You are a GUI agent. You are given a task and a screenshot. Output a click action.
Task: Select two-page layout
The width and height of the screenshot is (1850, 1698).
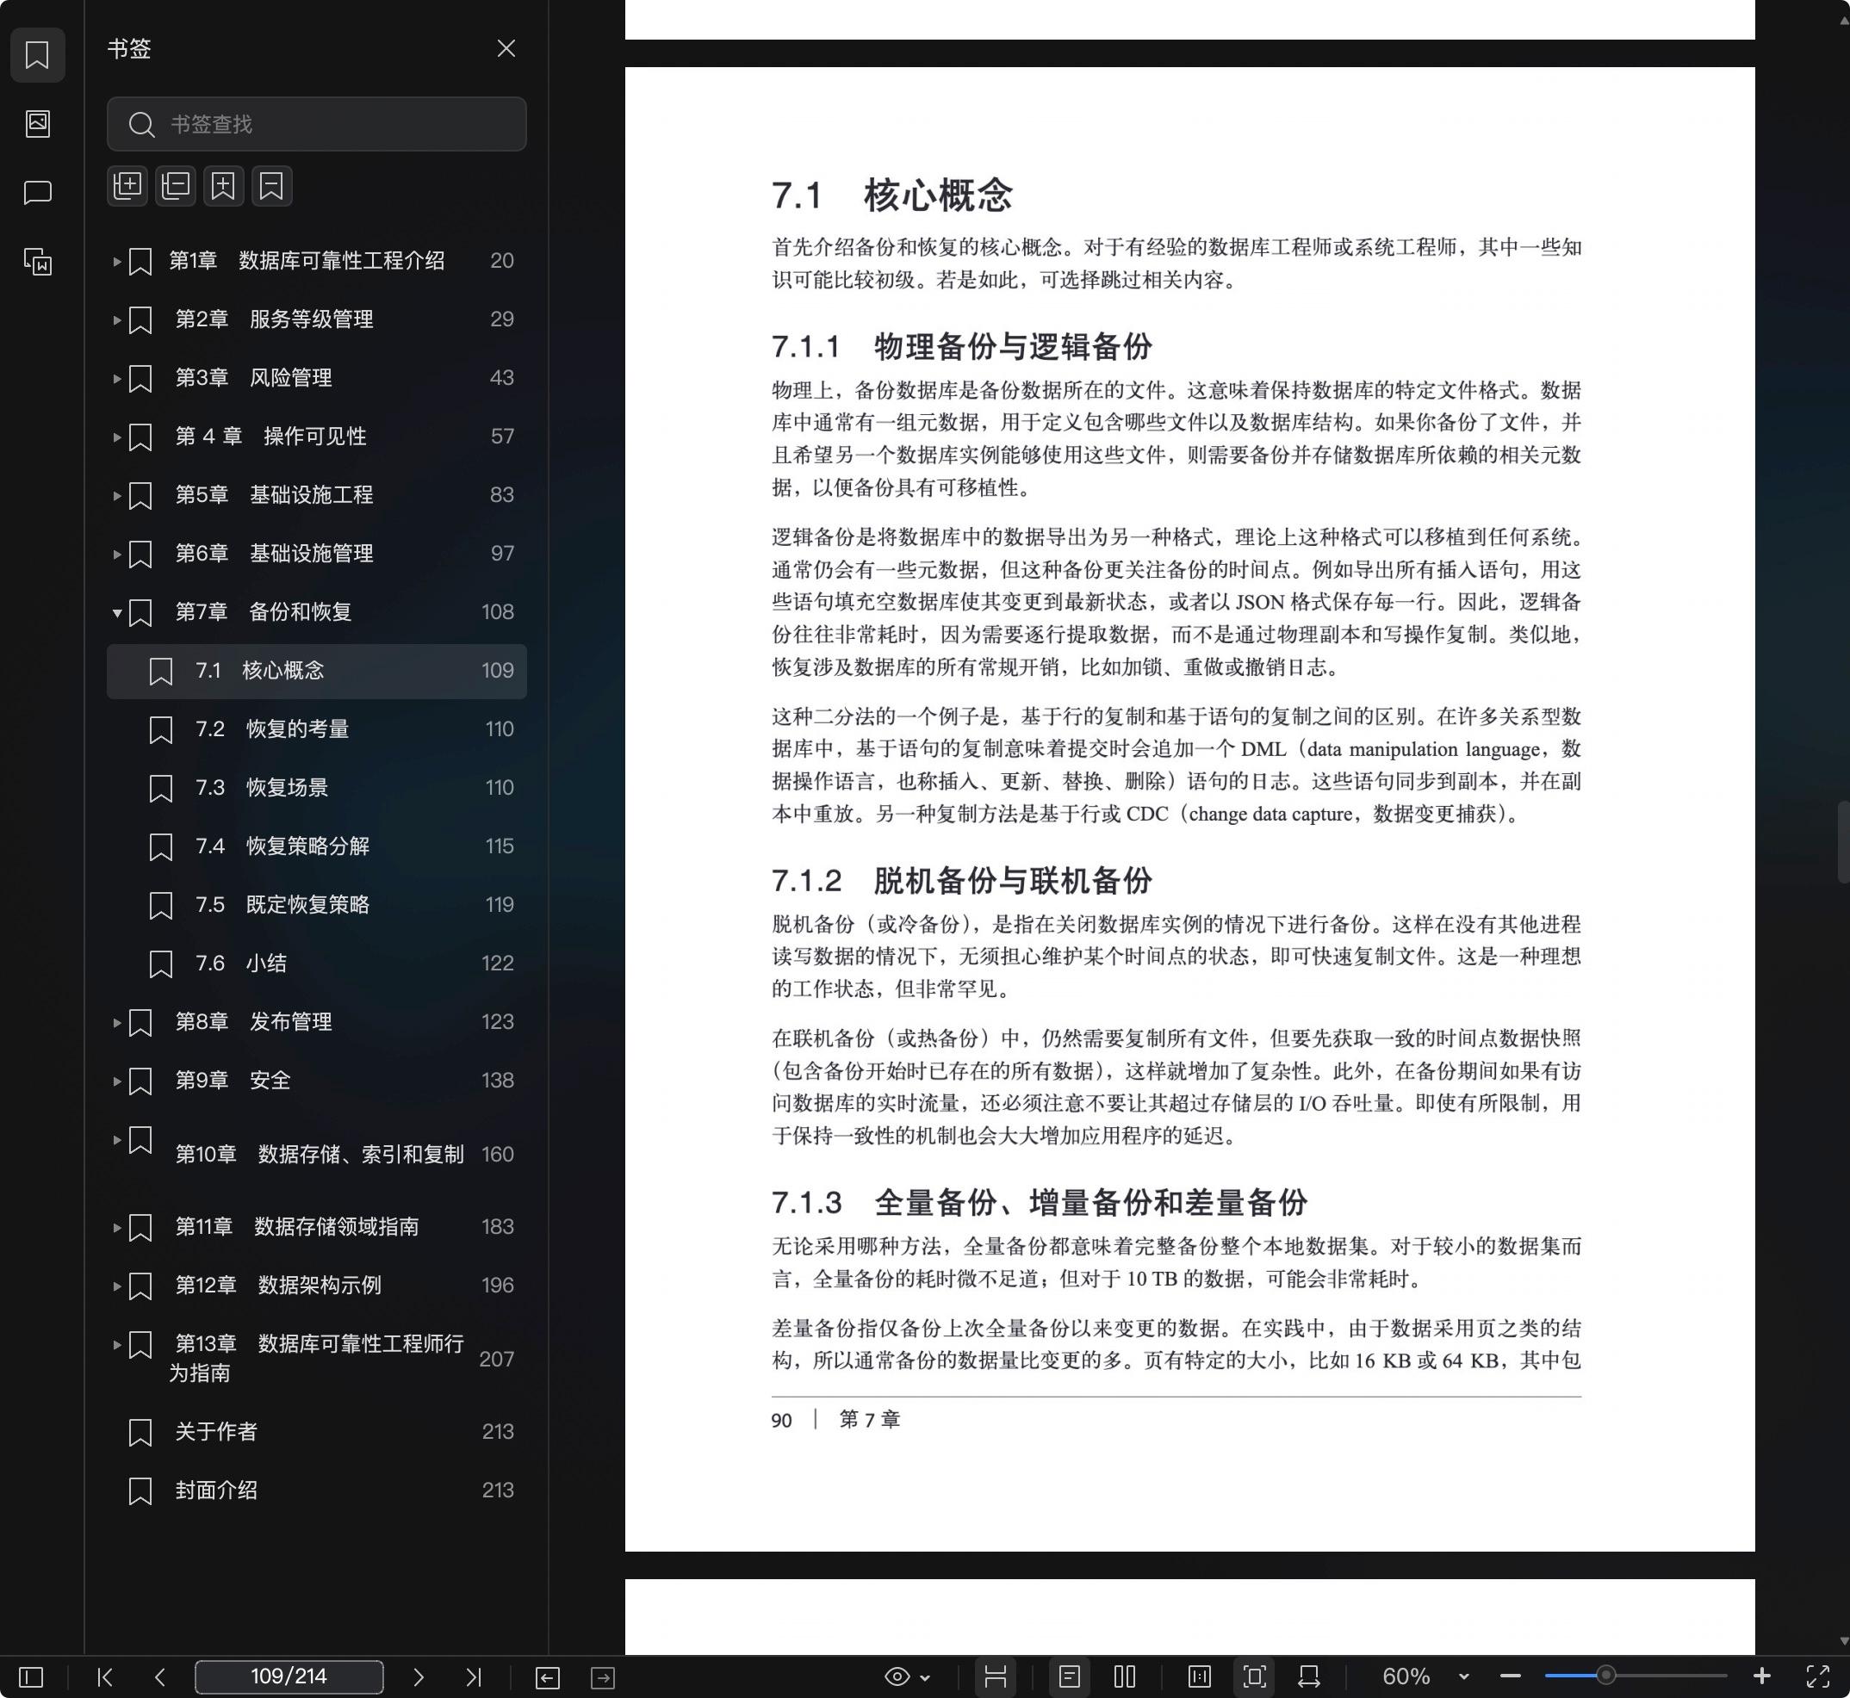coord(1124,1676)
